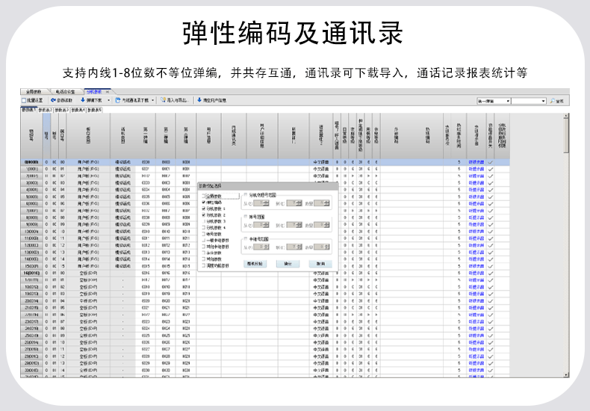Toggle the 批量设置 checkbox in the toolbar
590x411 pixels.
24,100
